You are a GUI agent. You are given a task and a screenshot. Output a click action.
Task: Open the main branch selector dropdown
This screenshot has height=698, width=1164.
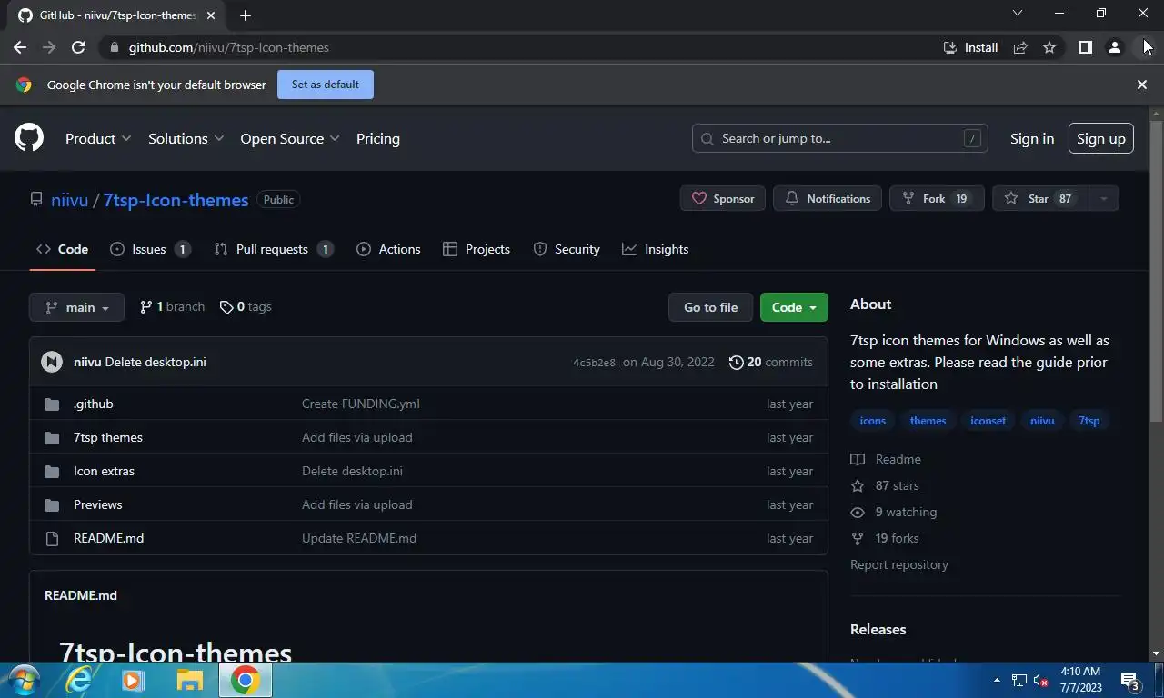pos(76,307)
